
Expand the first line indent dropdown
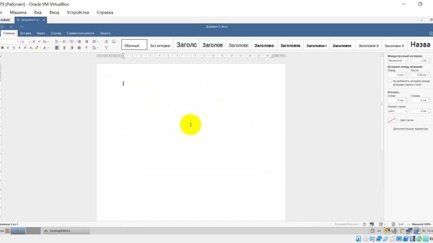tap(398, 111)
